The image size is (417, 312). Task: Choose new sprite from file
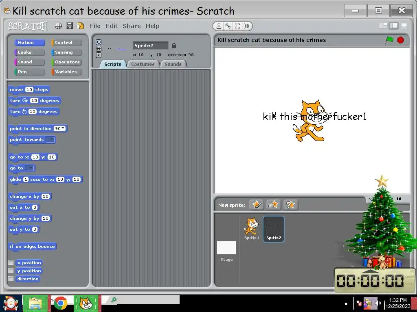273,205
